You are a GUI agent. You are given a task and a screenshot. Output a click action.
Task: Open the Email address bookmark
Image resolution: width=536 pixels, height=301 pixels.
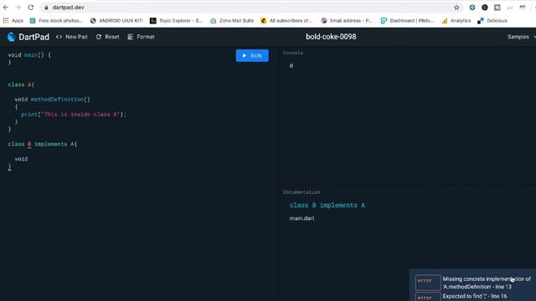tap(347, 20)
